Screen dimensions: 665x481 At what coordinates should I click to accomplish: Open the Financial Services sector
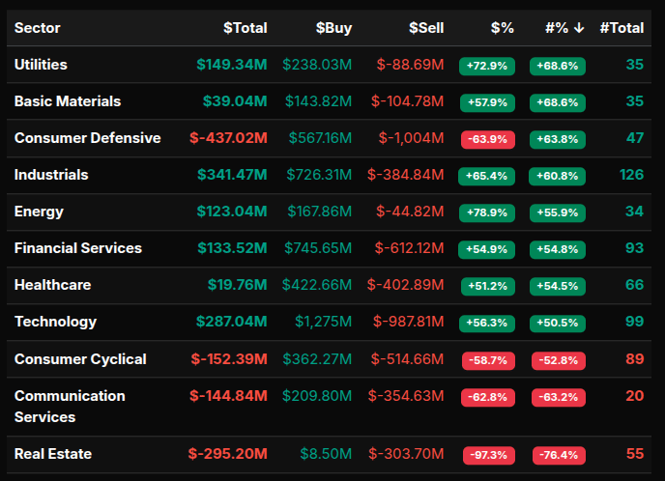point(77,248)
